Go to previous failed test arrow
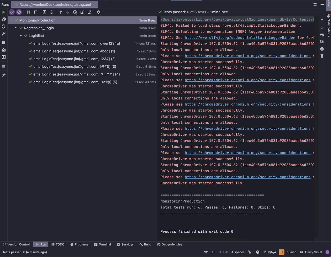Screen dimensions: 331x257 (61, 12)
